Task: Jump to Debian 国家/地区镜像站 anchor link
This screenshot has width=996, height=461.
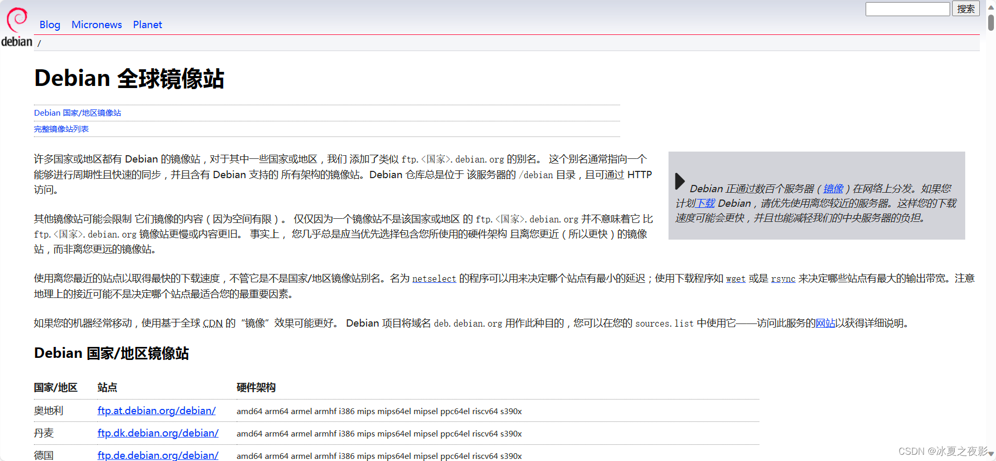Action: point(78,113)
